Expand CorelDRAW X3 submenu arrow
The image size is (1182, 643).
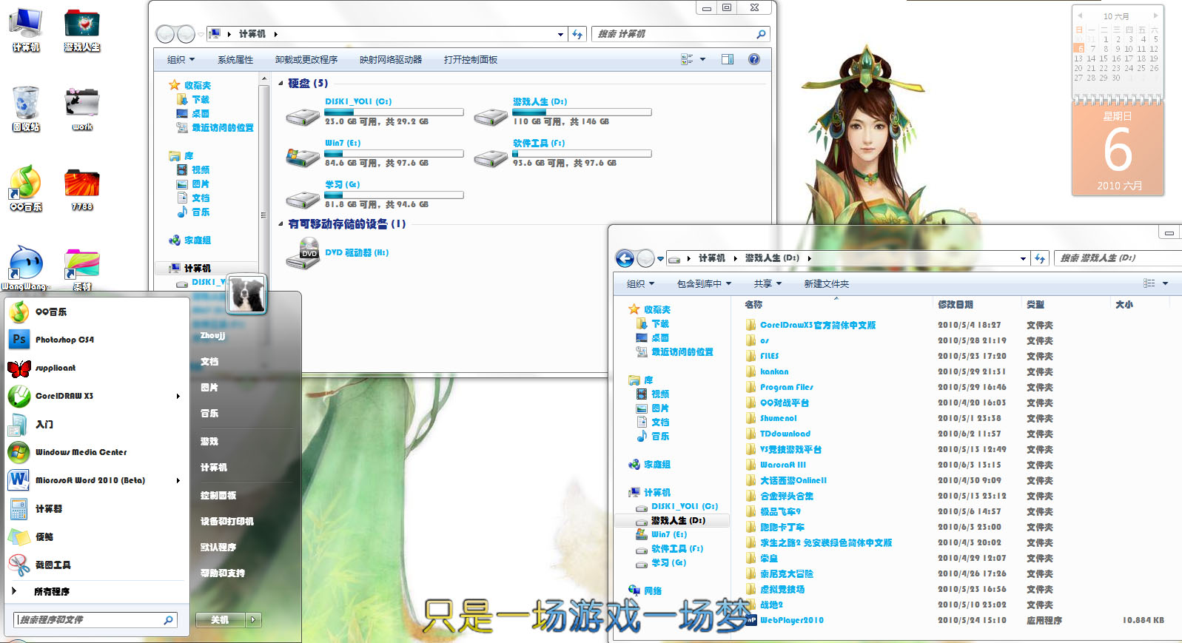click(x=178, y=396)
